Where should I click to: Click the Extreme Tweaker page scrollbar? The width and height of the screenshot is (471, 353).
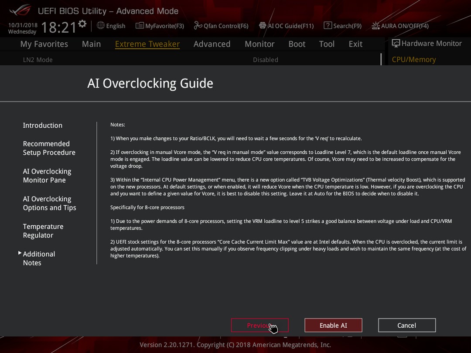(x=381, y=59)
